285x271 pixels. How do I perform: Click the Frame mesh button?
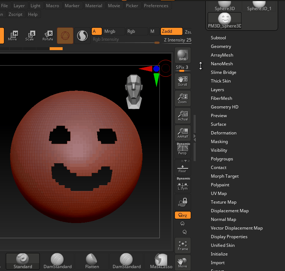click(183, 245)
